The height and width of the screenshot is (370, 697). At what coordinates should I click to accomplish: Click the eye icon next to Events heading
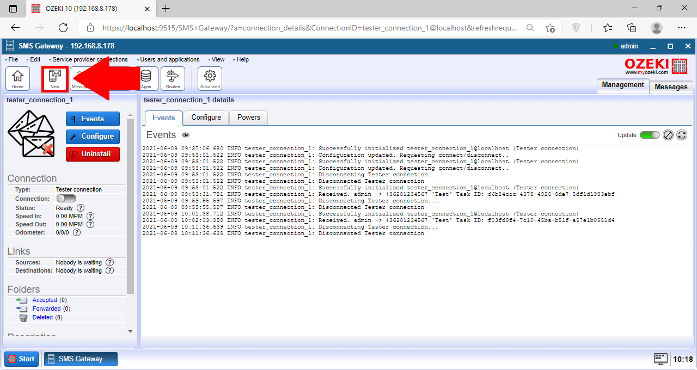click(x=186, y=135)
